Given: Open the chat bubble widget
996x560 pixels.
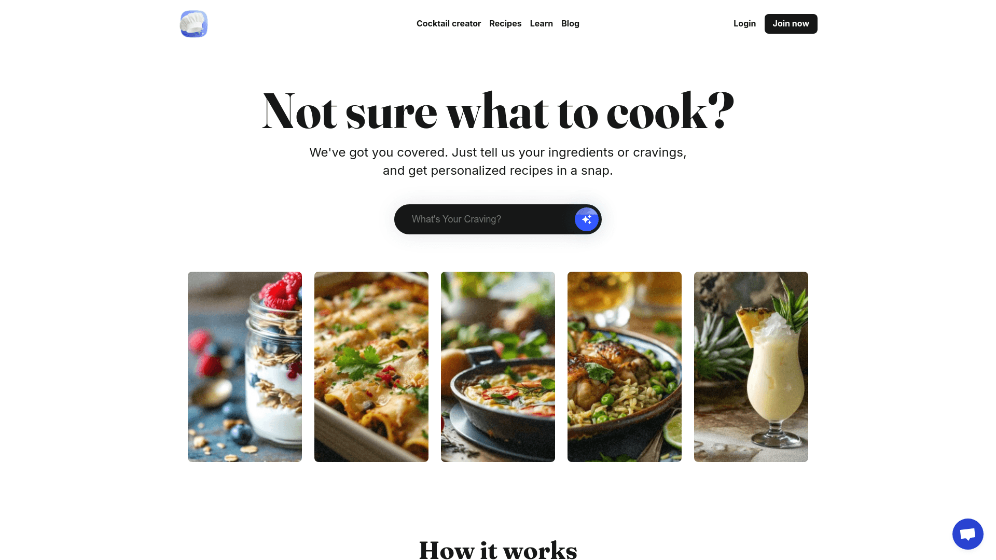Looking at the screenshot, I should coord(968,534).
